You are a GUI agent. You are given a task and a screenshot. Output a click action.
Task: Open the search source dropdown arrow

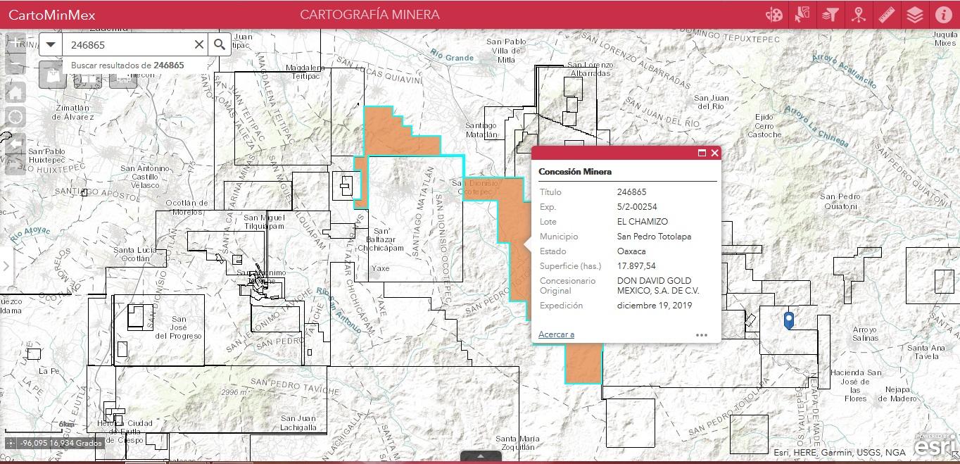[x=50, y=44]
